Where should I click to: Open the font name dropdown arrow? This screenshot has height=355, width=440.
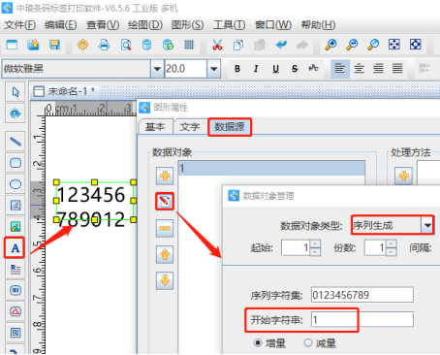point(157,69)
